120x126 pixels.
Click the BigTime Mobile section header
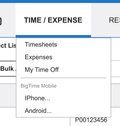[x=38, y=86]
